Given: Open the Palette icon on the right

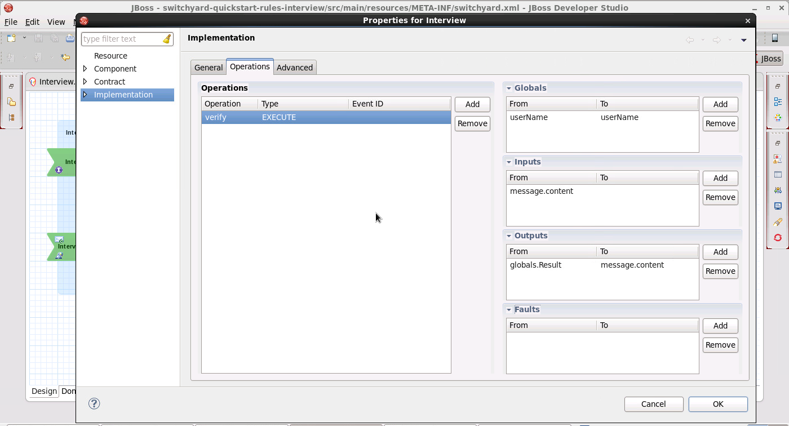Looking at the screenshot, I should point(778,117).
